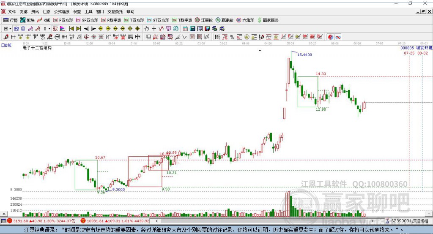The image size is (433, 234).
Task: Select the n² square tool
Action: click(72, 37)
